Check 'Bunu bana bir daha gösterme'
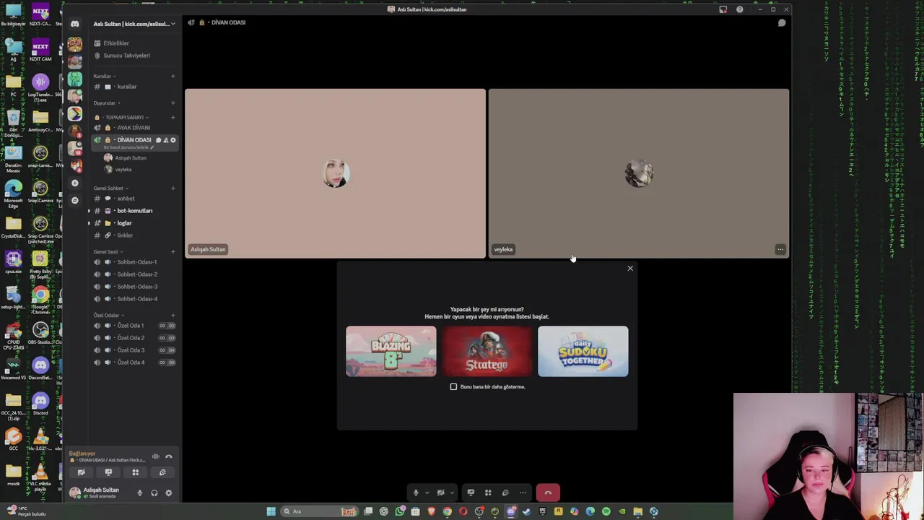The image size is (924, 520). tap(453, 387)
